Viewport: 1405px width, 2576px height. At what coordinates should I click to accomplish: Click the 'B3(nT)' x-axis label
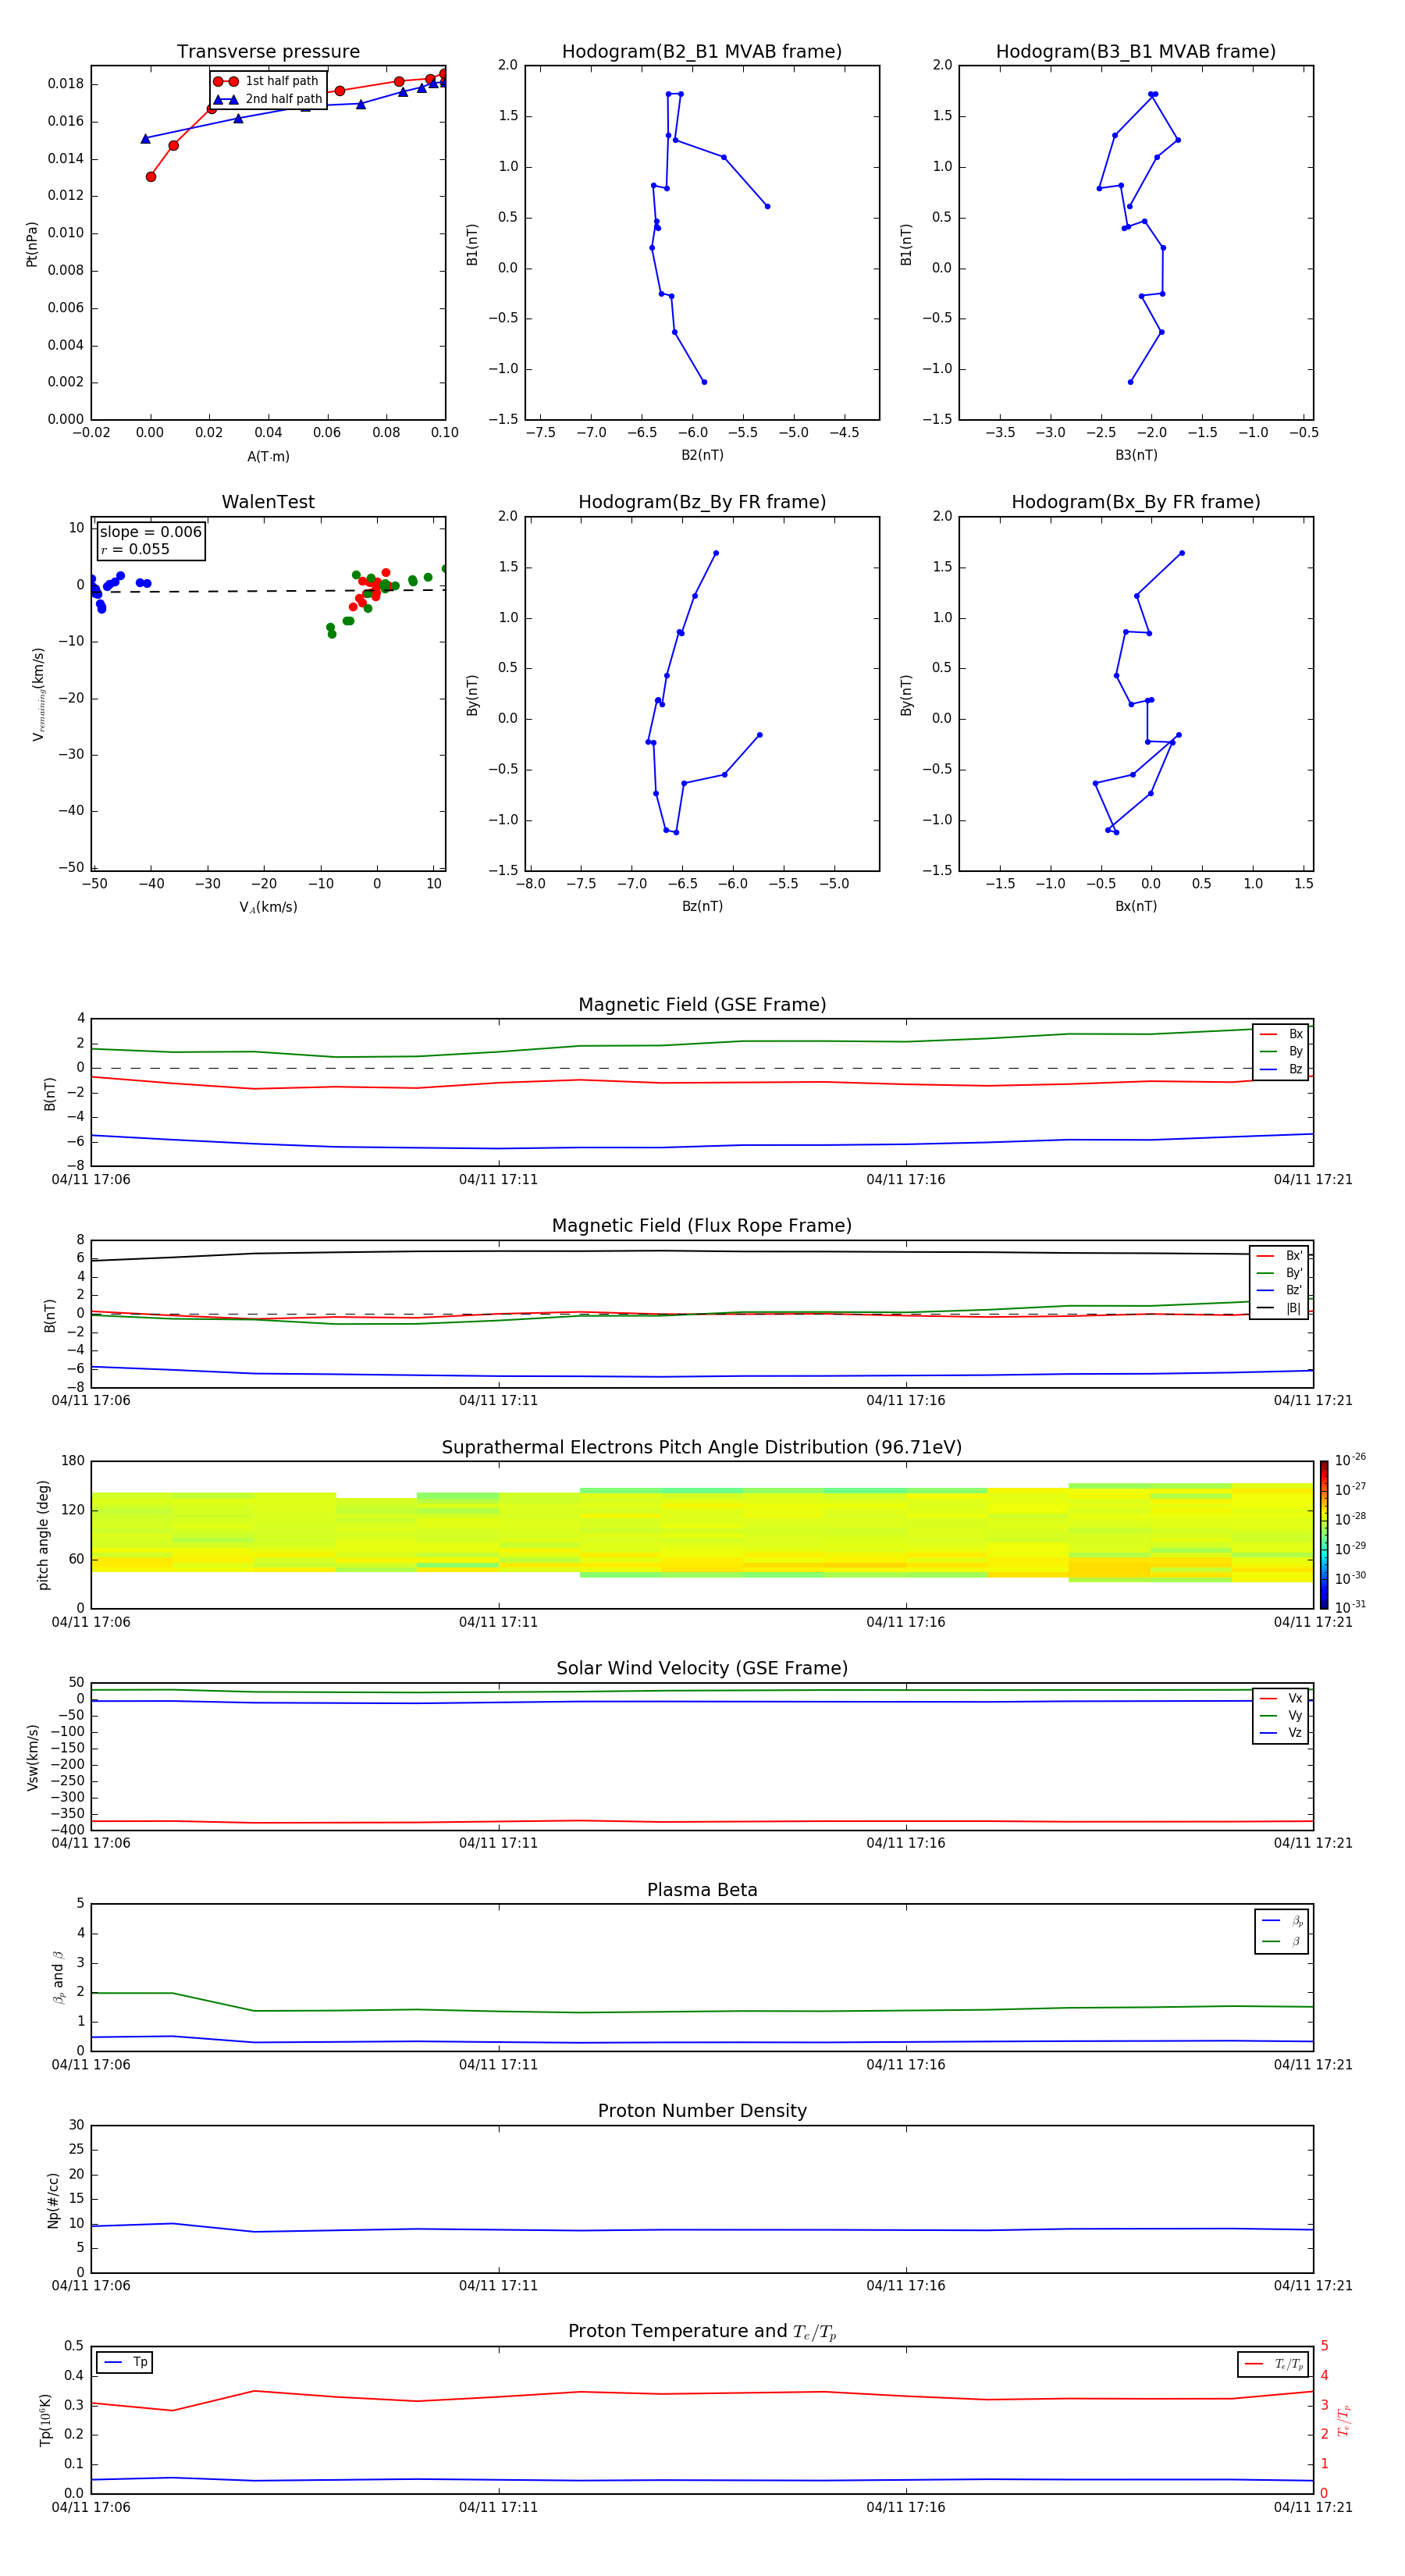(1136, 455)
